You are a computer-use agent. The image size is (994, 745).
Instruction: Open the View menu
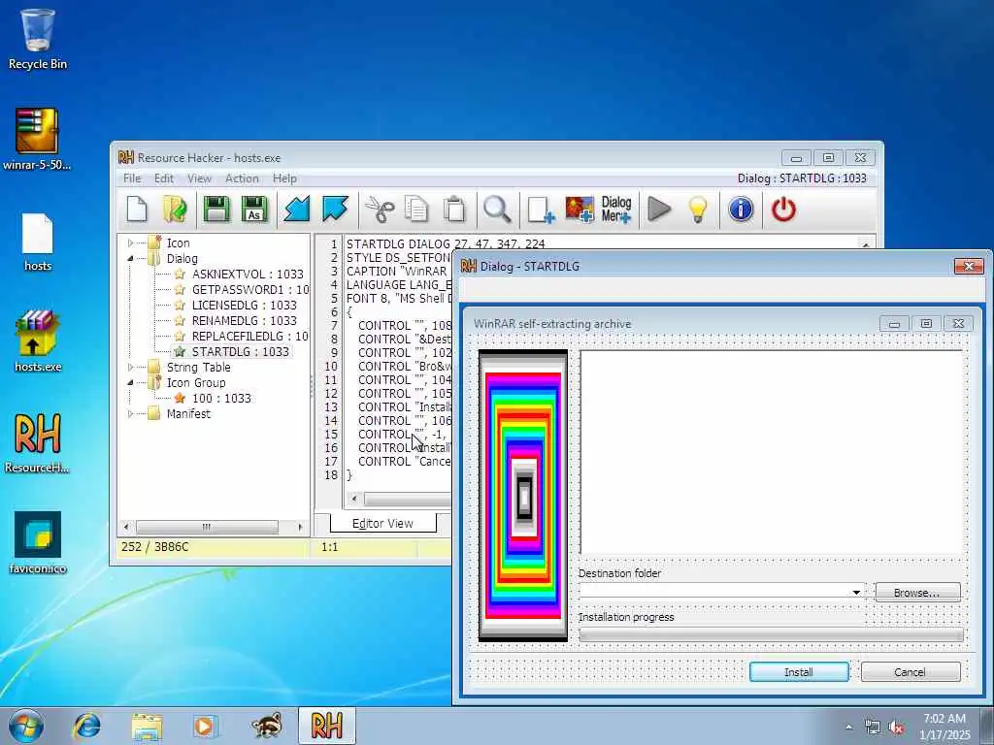[199, 178]
